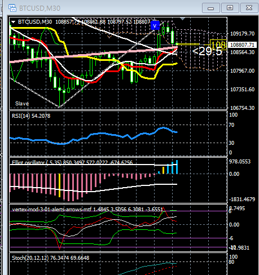Click the 109179.70 price scale value
This screenshot has height=275, width=259.
[x=242, y=34]
